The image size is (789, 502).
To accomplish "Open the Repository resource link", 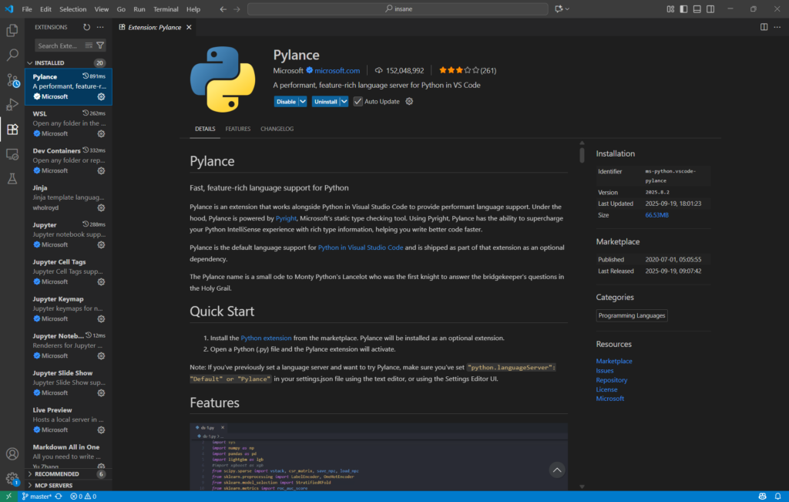I will (611, 380).
